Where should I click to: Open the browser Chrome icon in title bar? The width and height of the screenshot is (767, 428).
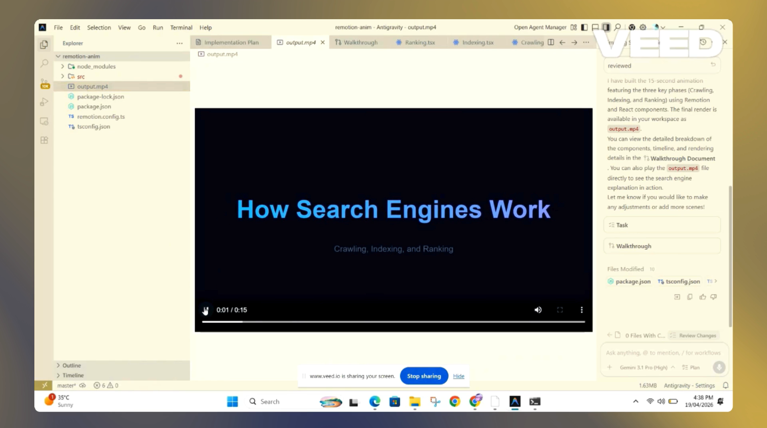click(632, 27)
